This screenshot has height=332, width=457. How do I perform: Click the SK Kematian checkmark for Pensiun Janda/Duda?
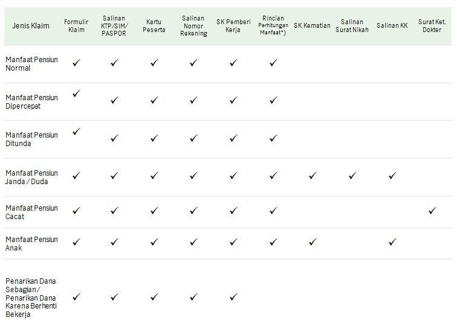313,176
